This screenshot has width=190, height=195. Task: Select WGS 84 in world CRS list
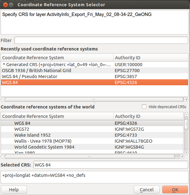pyautogui.click(x=92, y=123)
